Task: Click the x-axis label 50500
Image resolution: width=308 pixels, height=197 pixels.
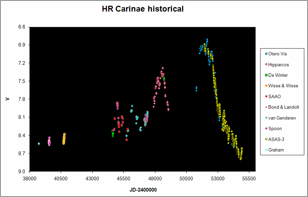Action: 186,179
